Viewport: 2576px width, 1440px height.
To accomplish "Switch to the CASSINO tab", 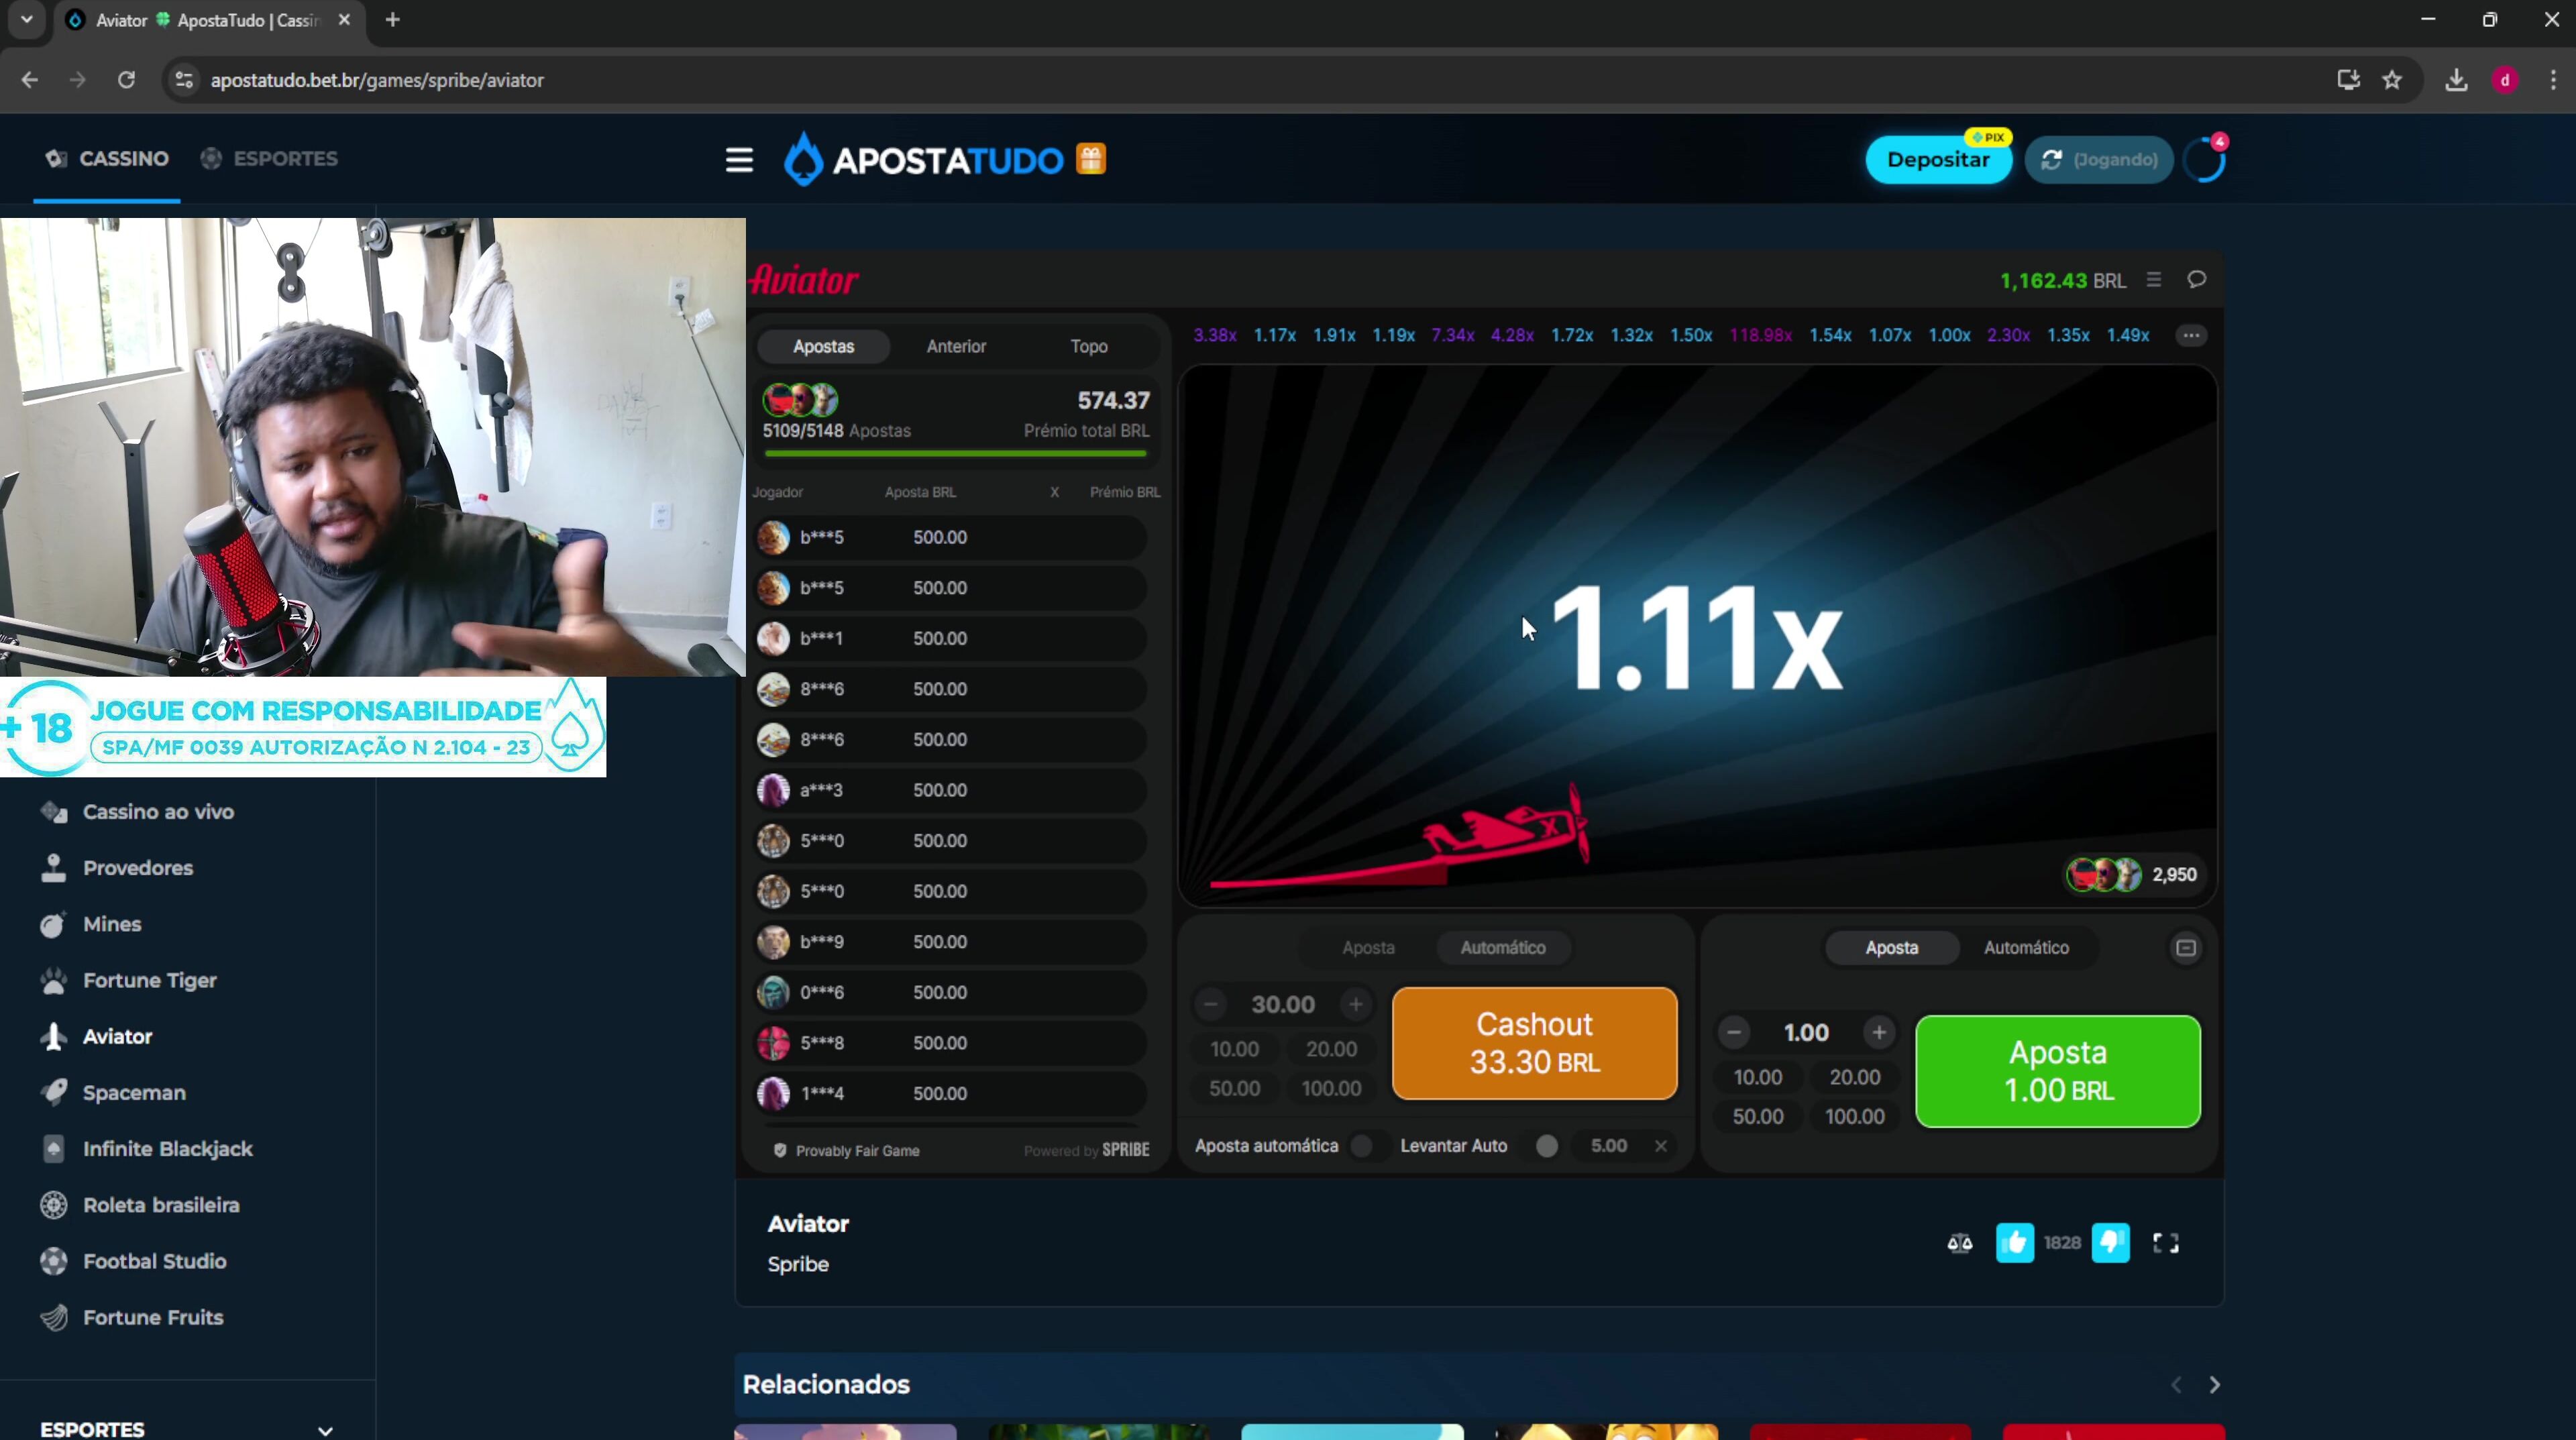I will (107, 159).
